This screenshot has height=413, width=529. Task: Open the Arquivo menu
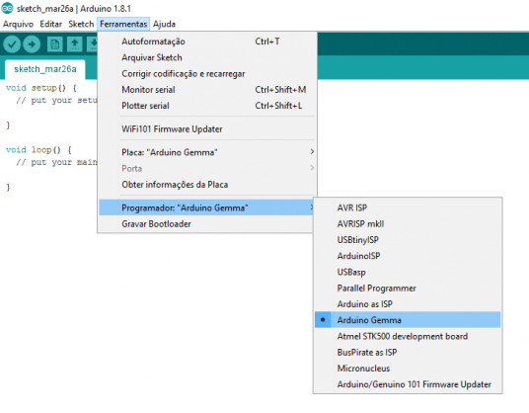(x=18, y=24)
